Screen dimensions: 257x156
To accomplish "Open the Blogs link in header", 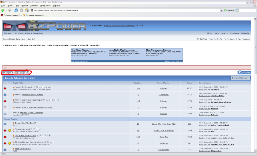I will pyautogui.click(x=210, y=33).
